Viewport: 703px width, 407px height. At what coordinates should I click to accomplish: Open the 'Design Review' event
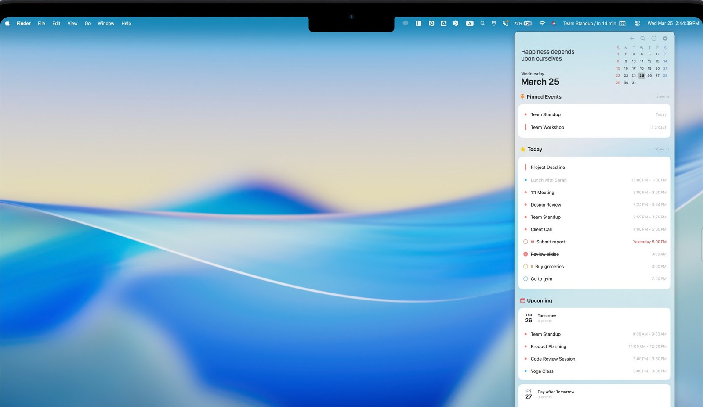point(594,205)
